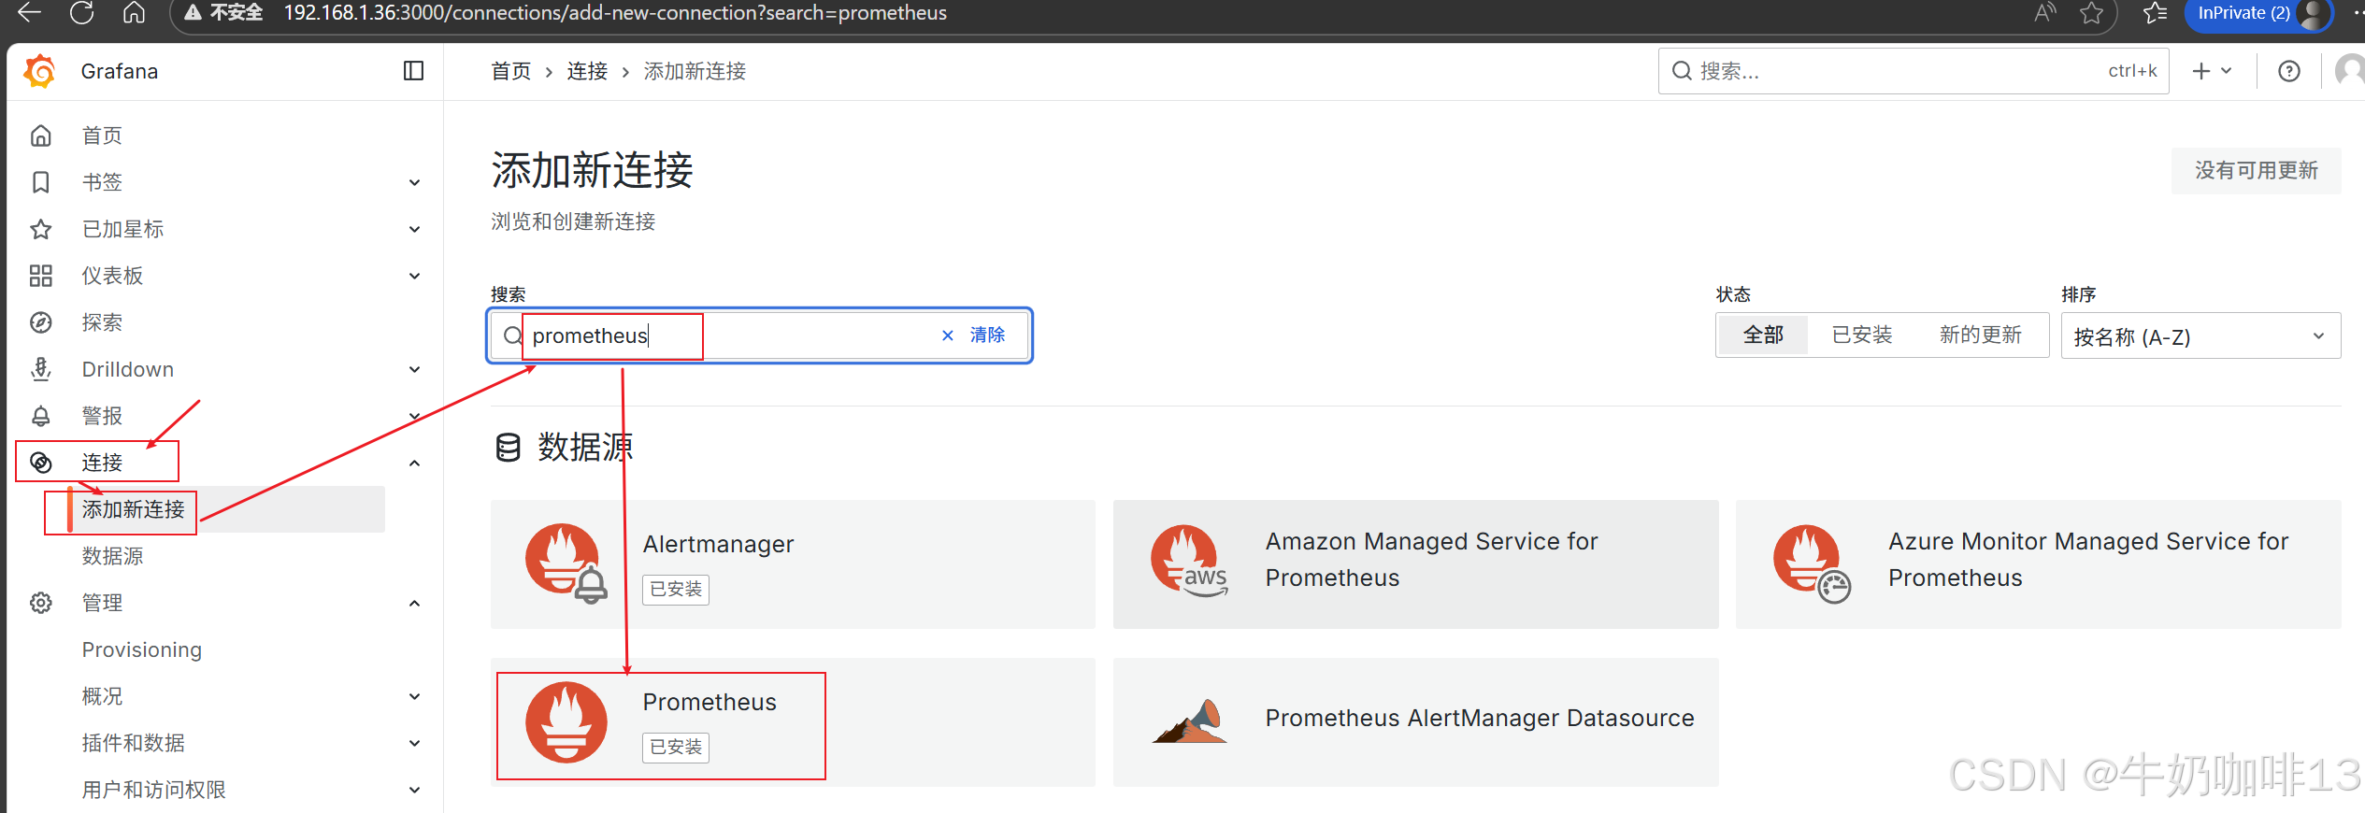The height and width of the screenshot is (813, 2365).
Task: Toggle the sidebar dock icon
Action: click(x=413, y=71)
